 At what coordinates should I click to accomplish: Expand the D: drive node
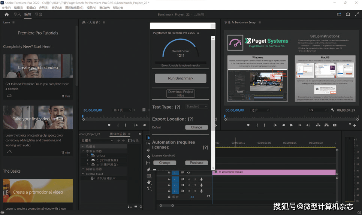tap(88, 160)
